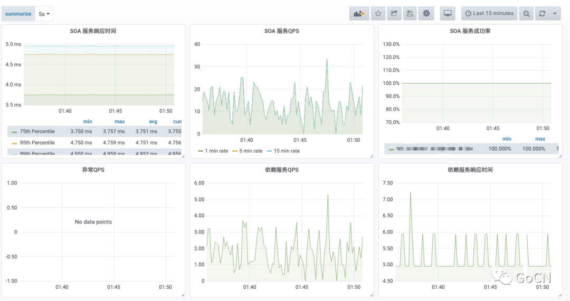The image size is (570, 301).
Task: Click the resize handle of 异常QPS panel
Action: [183, 295]
